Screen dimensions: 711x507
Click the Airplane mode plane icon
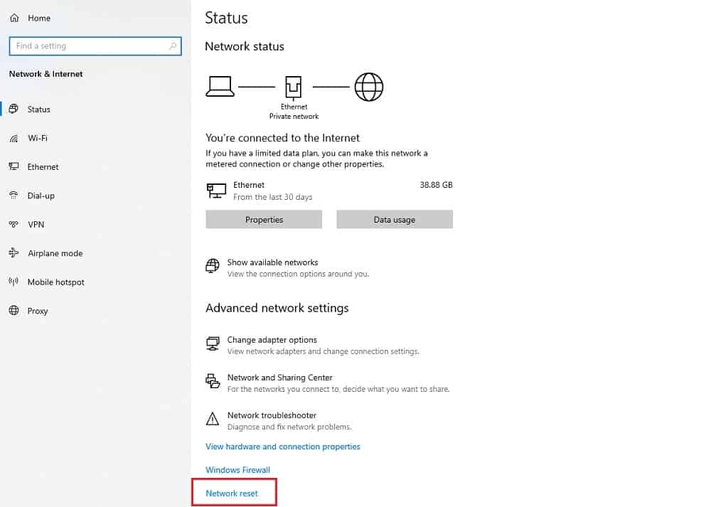(x=14, y=252)
